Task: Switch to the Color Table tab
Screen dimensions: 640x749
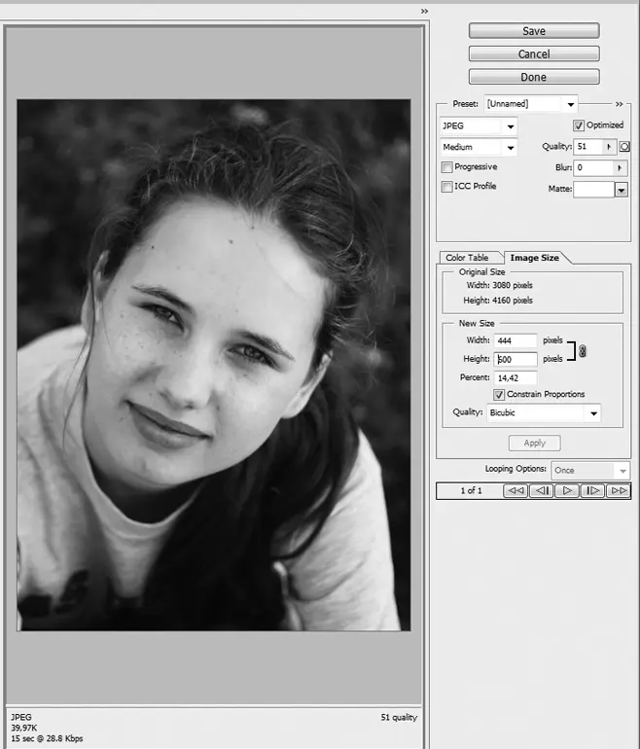Action: point(467,258)
